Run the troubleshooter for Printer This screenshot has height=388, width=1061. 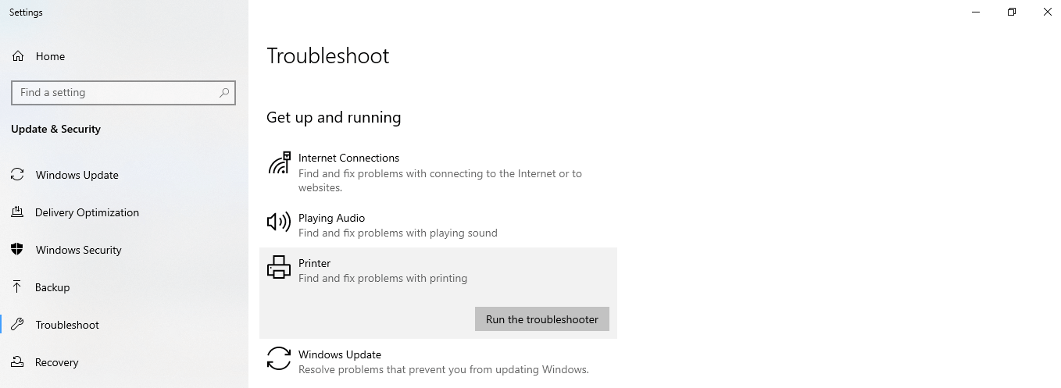(541, 319)
